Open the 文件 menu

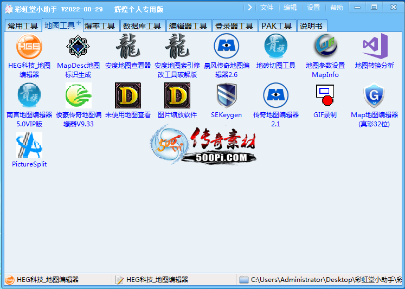pos(267,8)
